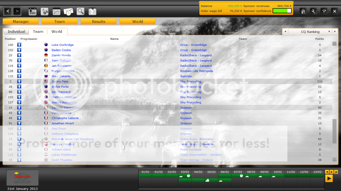Screen dimensions: 341x191
Task: Switch to the Team ranking tab
Action: click(38, 32)
